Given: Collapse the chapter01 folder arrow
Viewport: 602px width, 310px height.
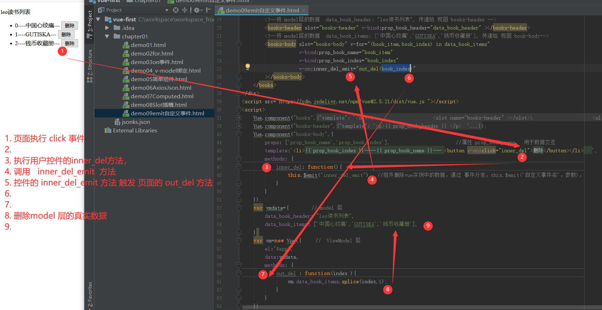Looking at the screenshot, I should tap(107, 36).
